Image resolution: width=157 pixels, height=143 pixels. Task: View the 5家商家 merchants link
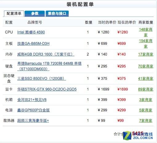pyautogui.click(x=146, y=110)
